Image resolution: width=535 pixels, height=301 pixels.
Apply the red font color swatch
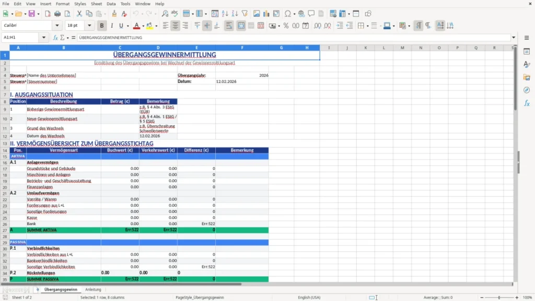136,26
